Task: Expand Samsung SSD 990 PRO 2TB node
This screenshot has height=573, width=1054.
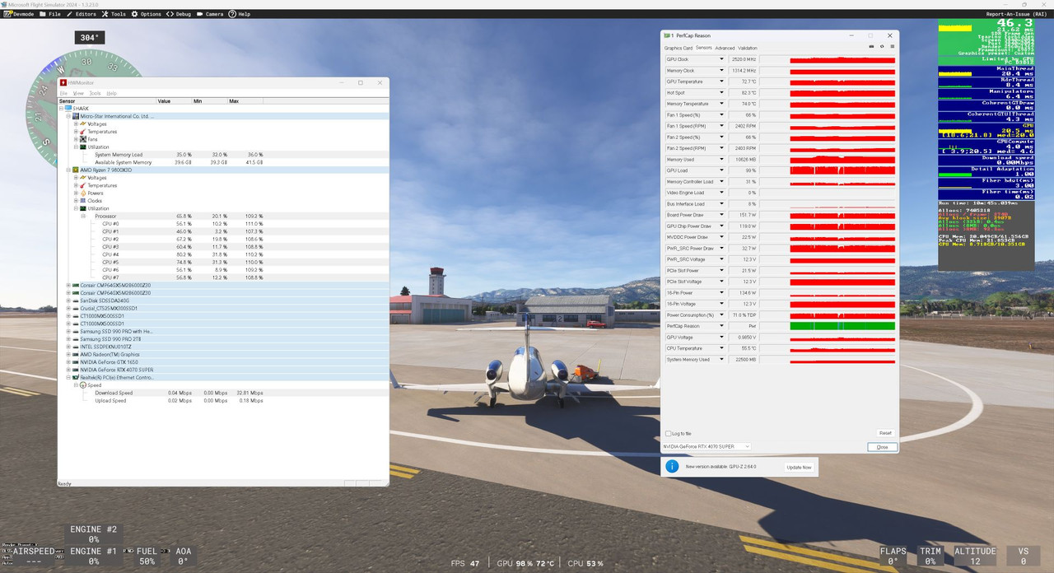Action: [68, 339]
